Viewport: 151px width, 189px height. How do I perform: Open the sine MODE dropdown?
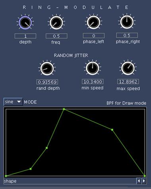pyautogui.click(x=13, y=102)
